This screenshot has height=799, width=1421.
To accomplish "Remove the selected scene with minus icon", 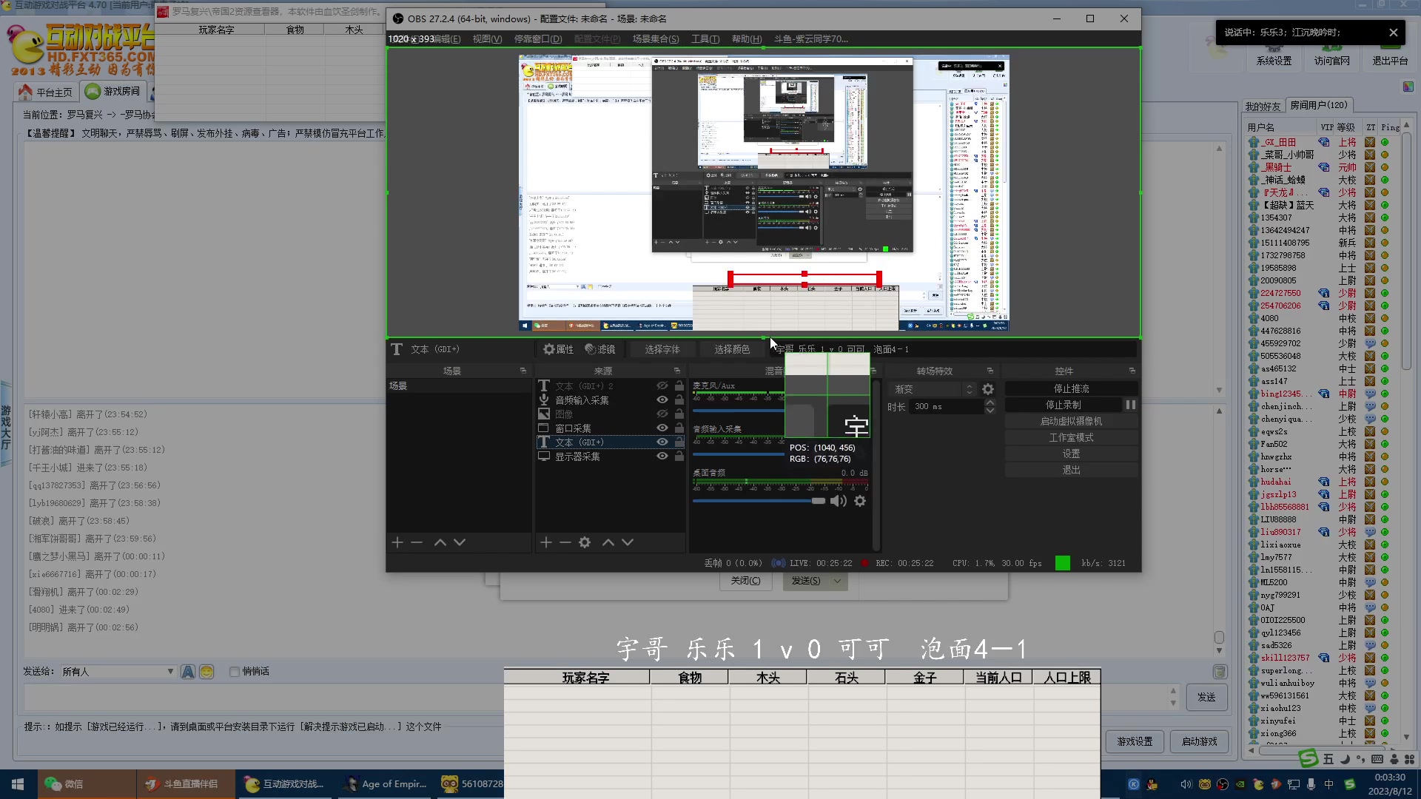I will click(x=417, y=542).
